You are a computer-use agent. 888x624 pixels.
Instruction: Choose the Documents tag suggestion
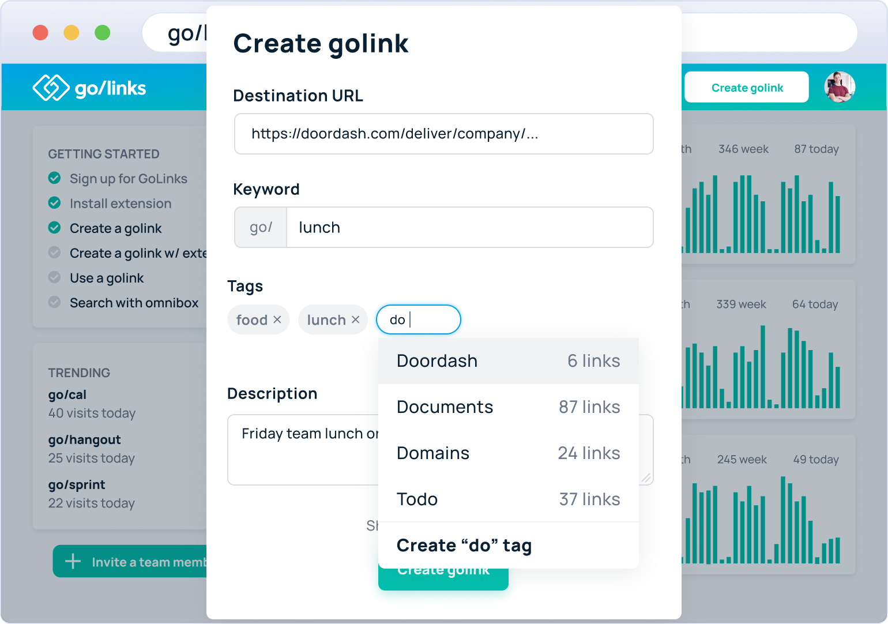(508, 407)
